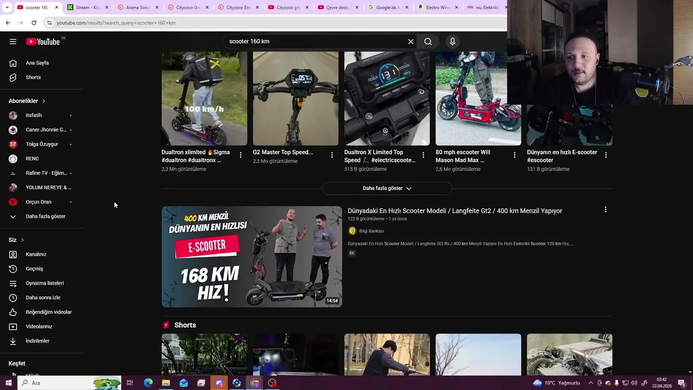Open Bilgi Bankası channel name link

pyautogui.click(x=371, y=231)
